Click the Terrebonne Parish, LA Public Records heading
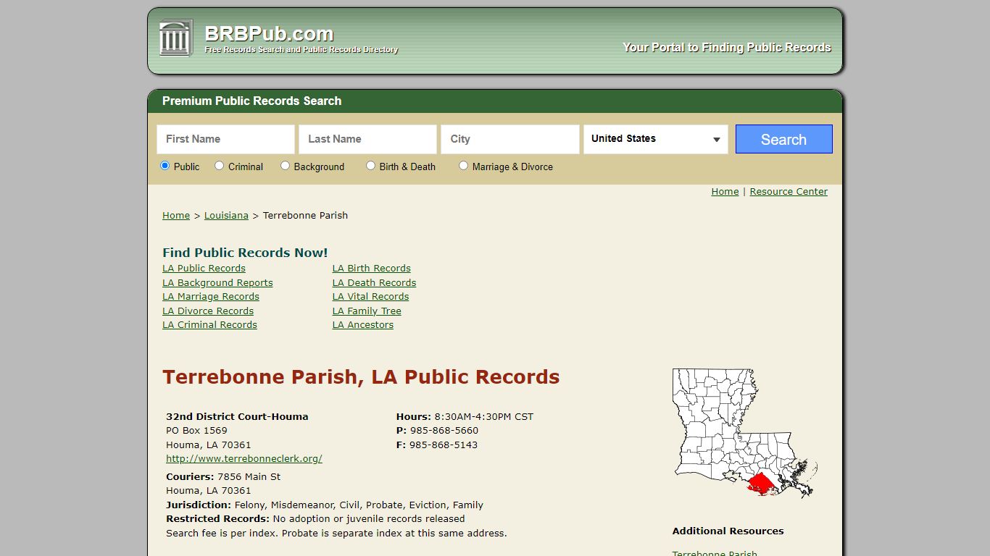 [361, 377]
